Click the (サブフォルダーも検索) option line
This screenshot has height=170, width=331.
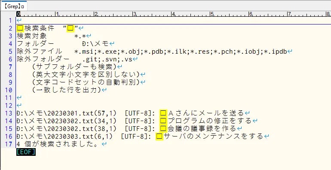(x=74, y=67)
